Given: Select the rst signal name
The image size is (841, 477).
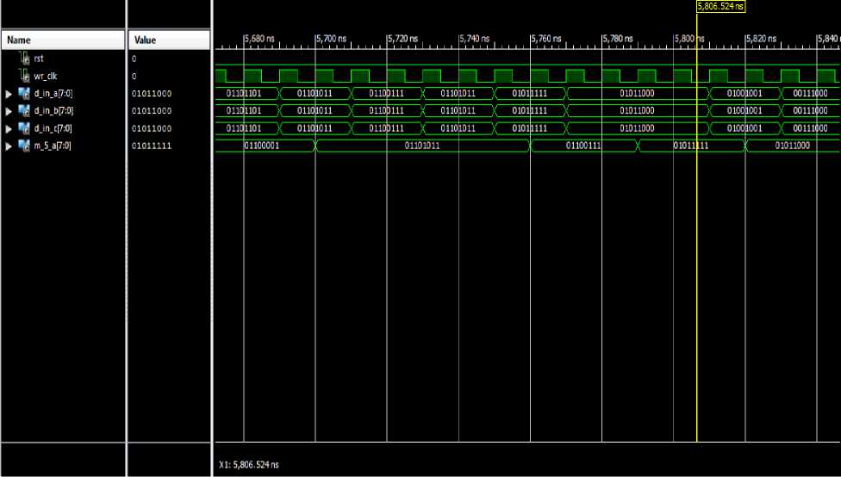Looking at the screenshot, I should click(39, 59).
